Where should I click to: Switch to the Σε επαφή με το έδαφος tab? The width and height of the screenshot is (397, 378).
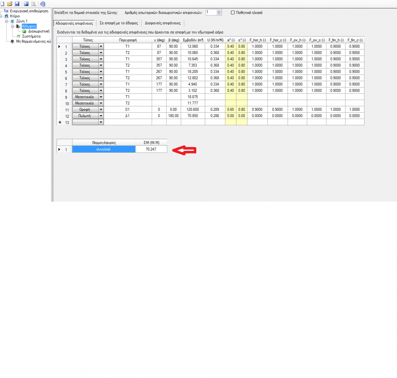119,23
